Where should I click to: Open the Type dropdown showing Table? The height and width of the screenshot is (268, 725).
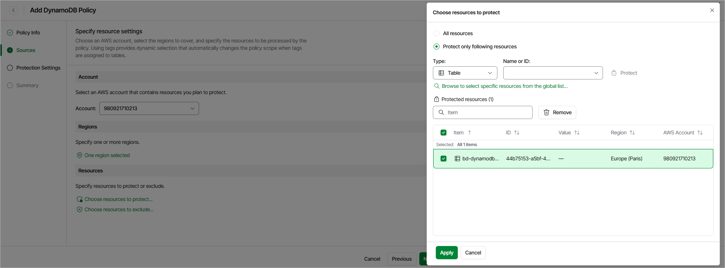465,73
